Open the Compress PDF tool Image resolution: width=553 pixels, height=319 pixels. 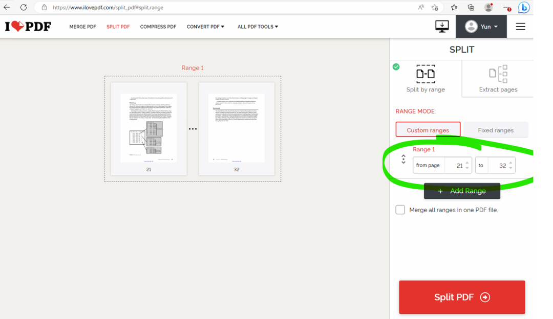pos(158,27)
